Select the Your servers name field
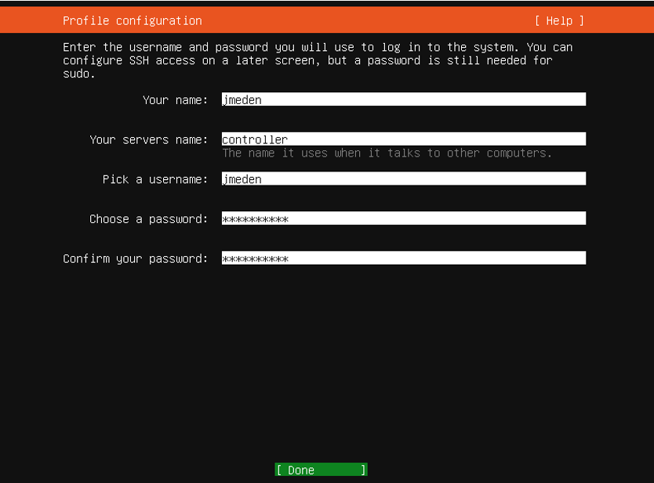654x483 pixels. point(403,139)
